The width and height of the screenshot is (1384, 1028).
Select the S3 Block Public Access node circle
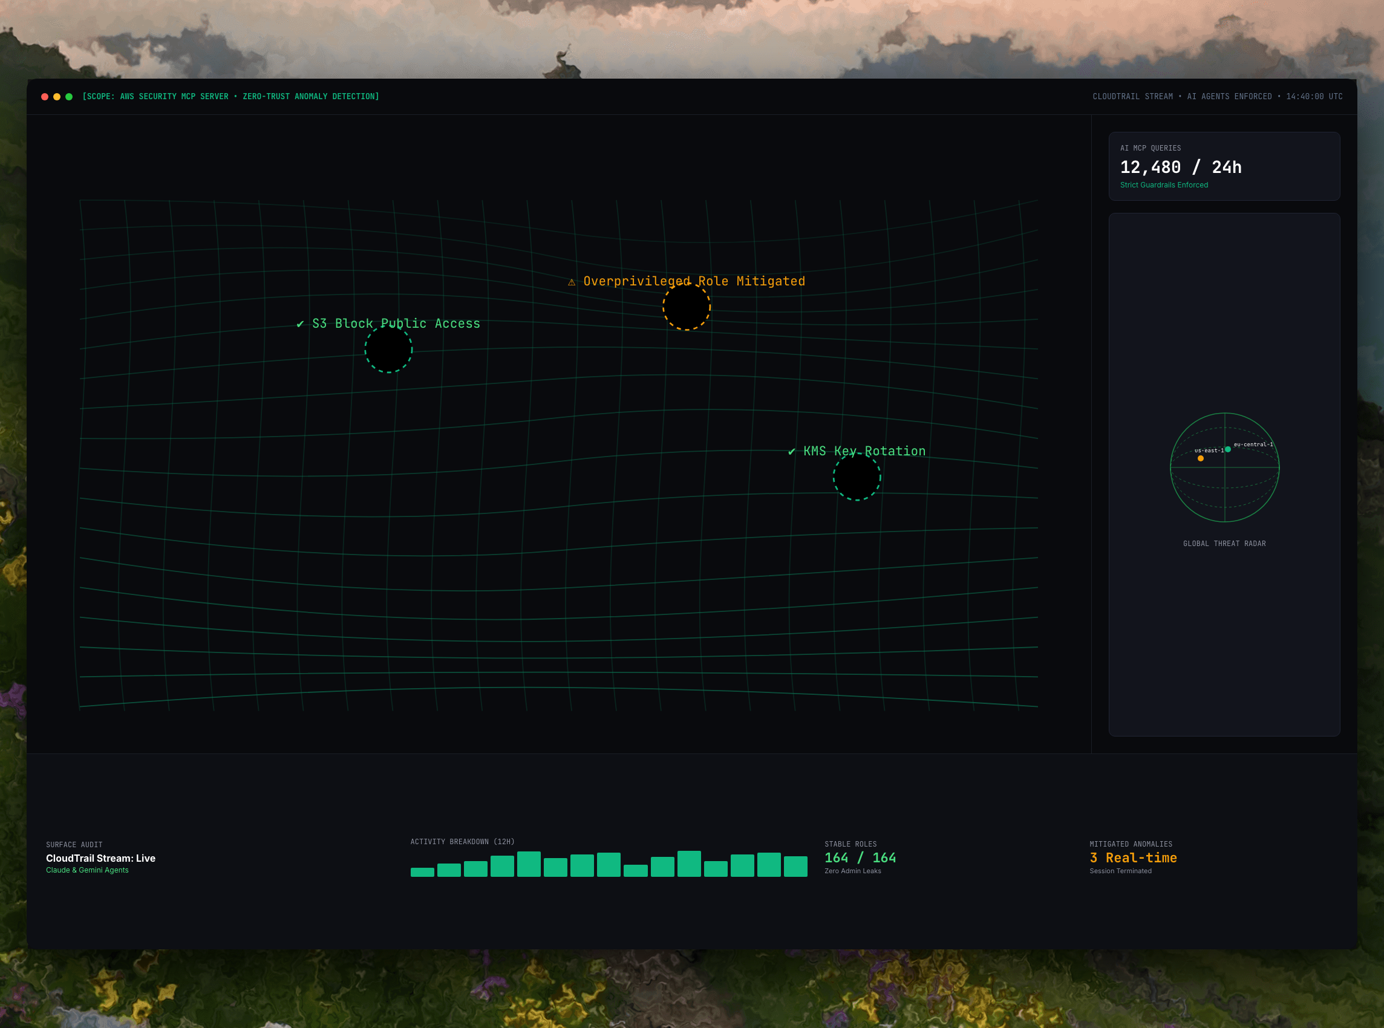pos(388,349)
